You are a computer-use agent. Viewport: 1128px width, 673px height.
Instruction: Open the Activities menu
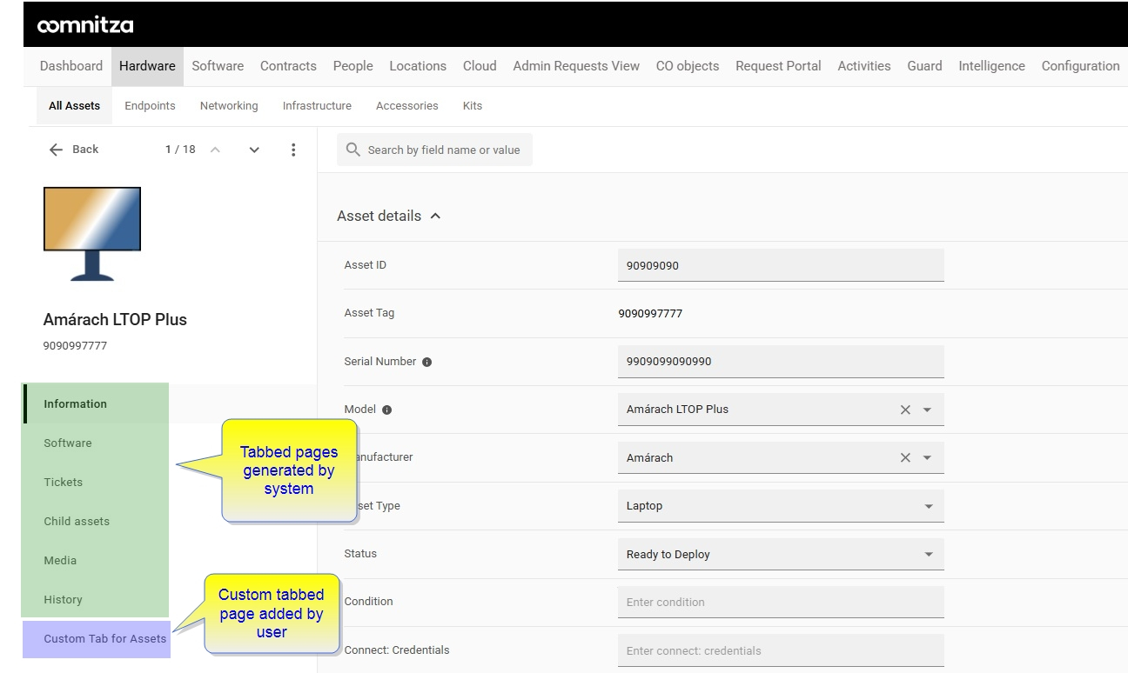click(x=864, y=66)
